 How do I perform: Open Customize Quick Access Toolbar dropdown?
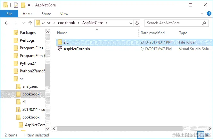click(x=29, y=5)
